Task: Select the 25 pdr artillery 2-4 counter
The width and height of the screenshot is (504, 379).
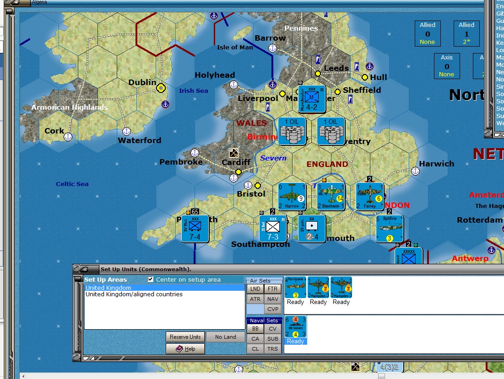Action: [312, 229]
